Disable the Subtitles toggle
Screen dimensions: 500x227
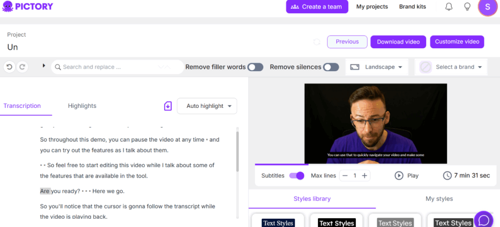point(296,176)
